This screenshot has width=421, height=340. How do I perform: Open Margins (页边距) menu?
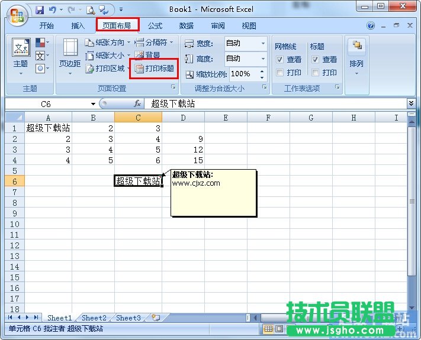point(70,57)
